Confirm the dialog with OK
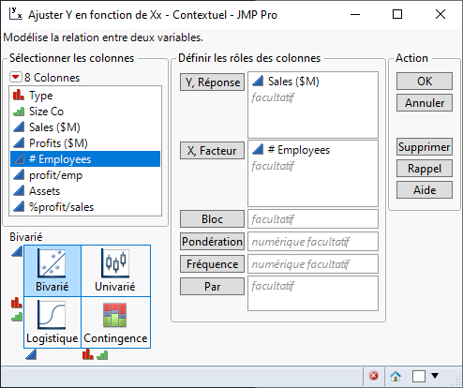This screenshot has width=463, height=388. [x=425, y=82]
